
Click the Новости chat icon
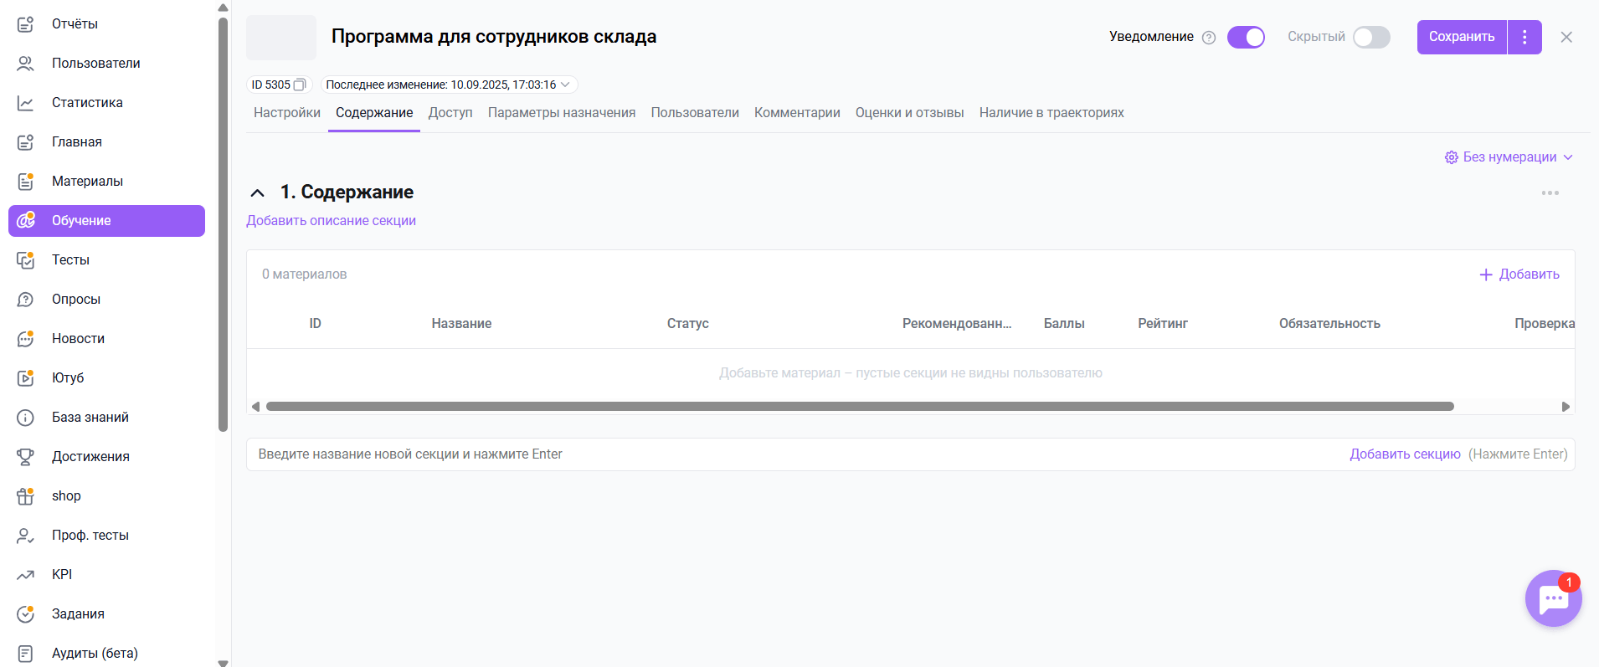tap(25, 339)
